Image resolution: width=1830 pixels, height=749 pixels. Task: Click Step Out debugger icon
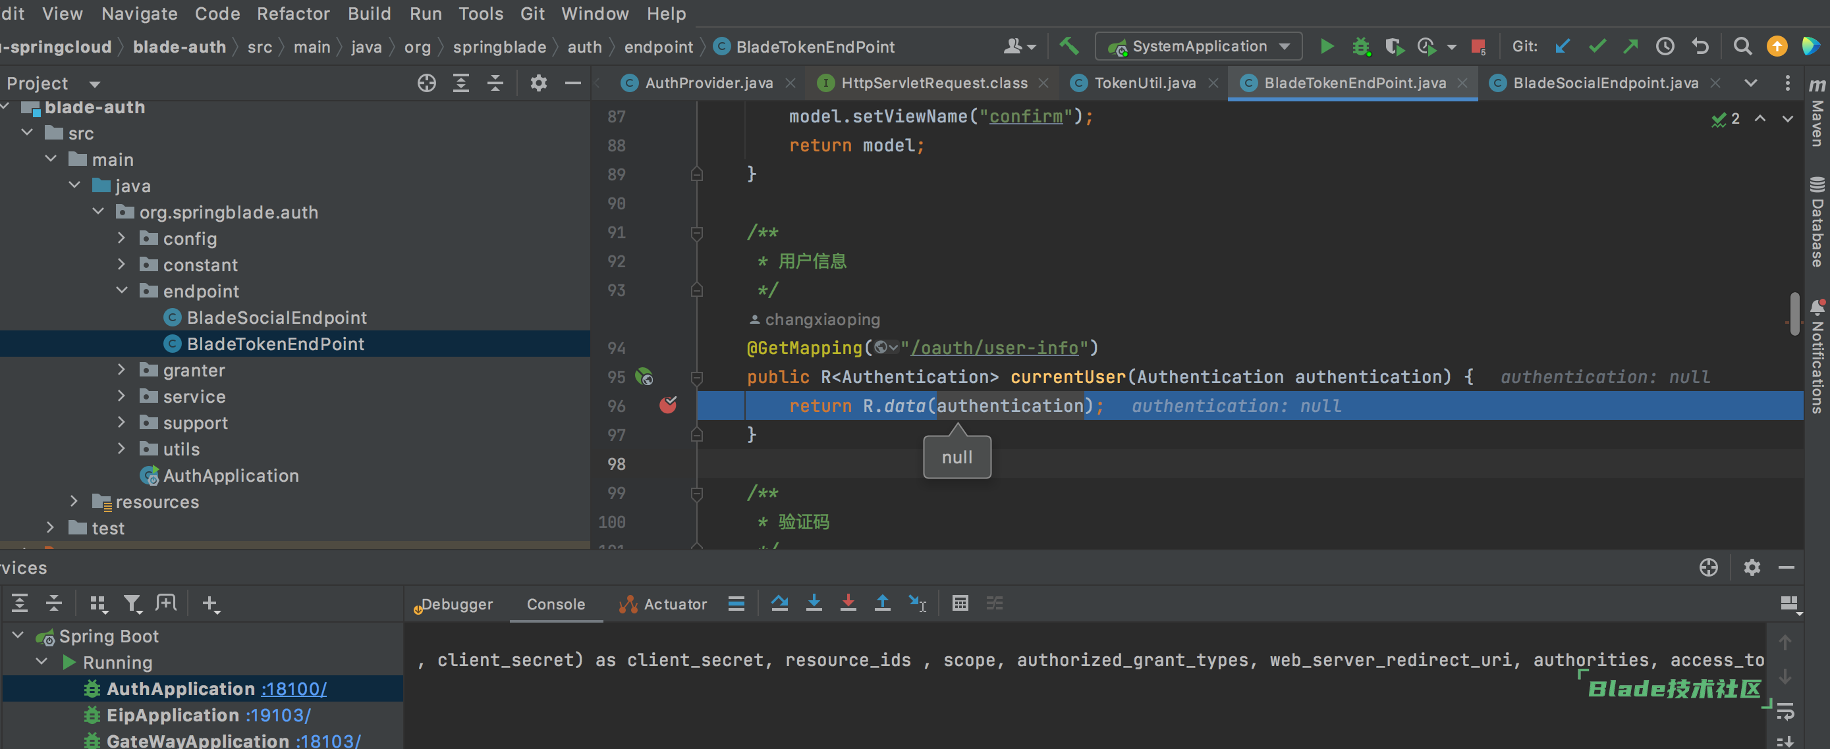click(x=882, y=604)
